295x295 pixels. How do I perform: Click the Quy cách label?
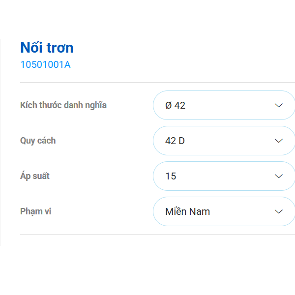[x=38, y=141]
